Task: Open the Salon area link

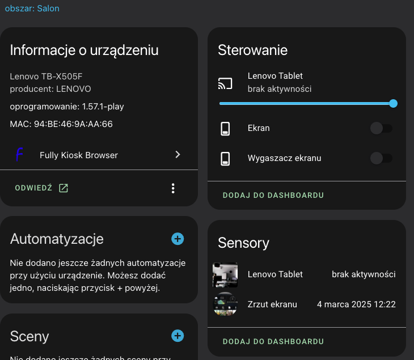Action: [48, 9]
